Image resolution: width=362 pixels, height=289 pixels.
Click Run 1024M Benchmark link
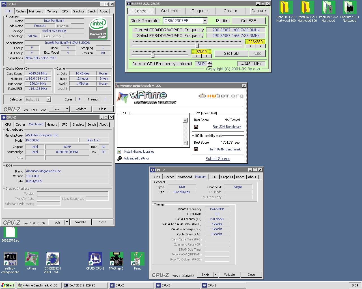pyautogui.click(x=225, y=149)
